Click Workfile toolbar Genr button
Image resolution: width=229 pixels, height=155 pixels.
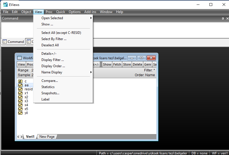[x=148, y=64]
